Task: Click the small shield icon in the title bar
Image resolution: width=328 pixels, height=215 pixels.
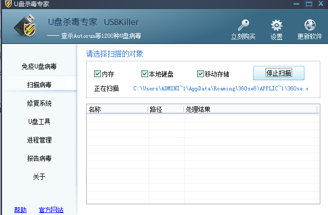Action: [x=8, y=4]
